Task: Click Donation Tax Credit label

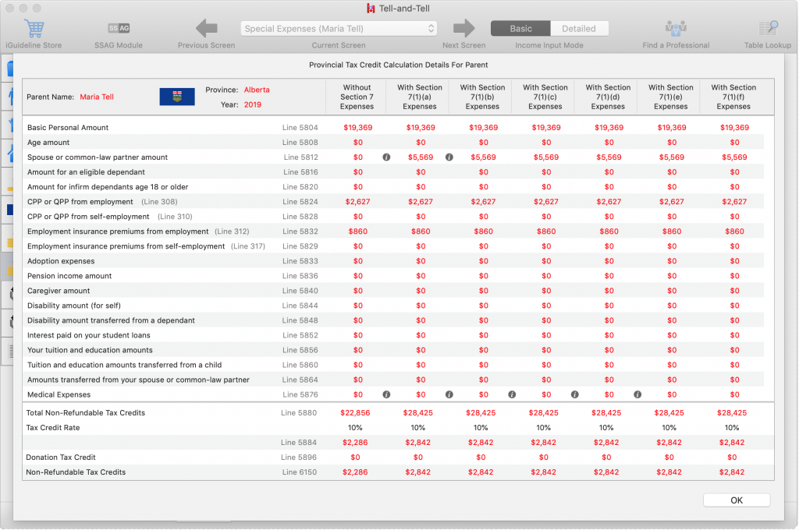Action: 61,458
